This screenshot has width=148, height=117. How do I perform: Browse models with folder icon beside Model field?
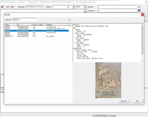click(139, 7)
